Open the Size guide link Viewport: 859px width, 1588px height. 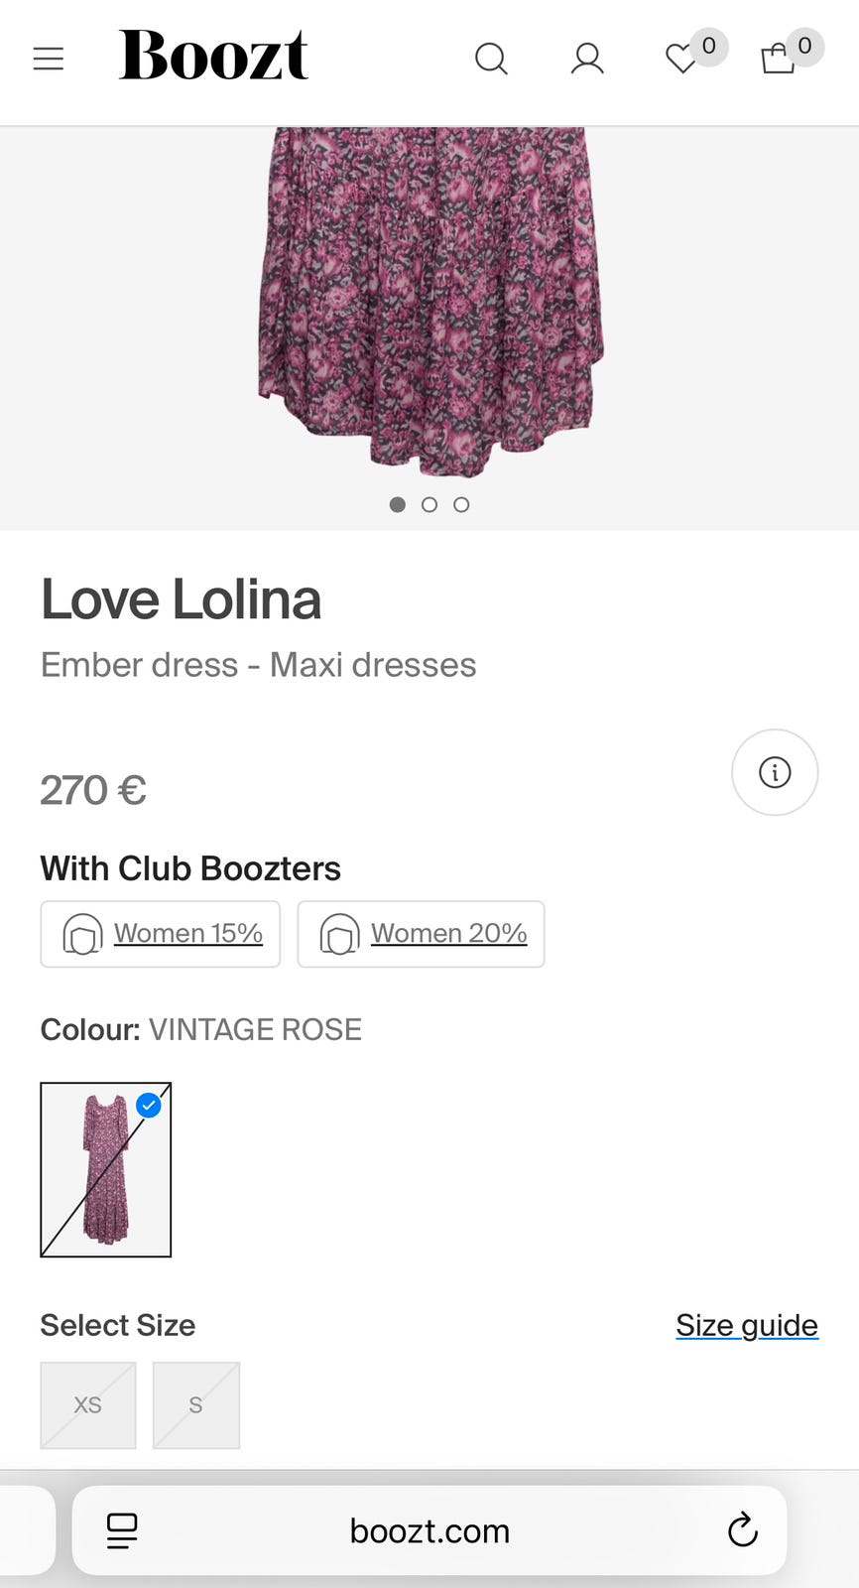coord(747,1325)
